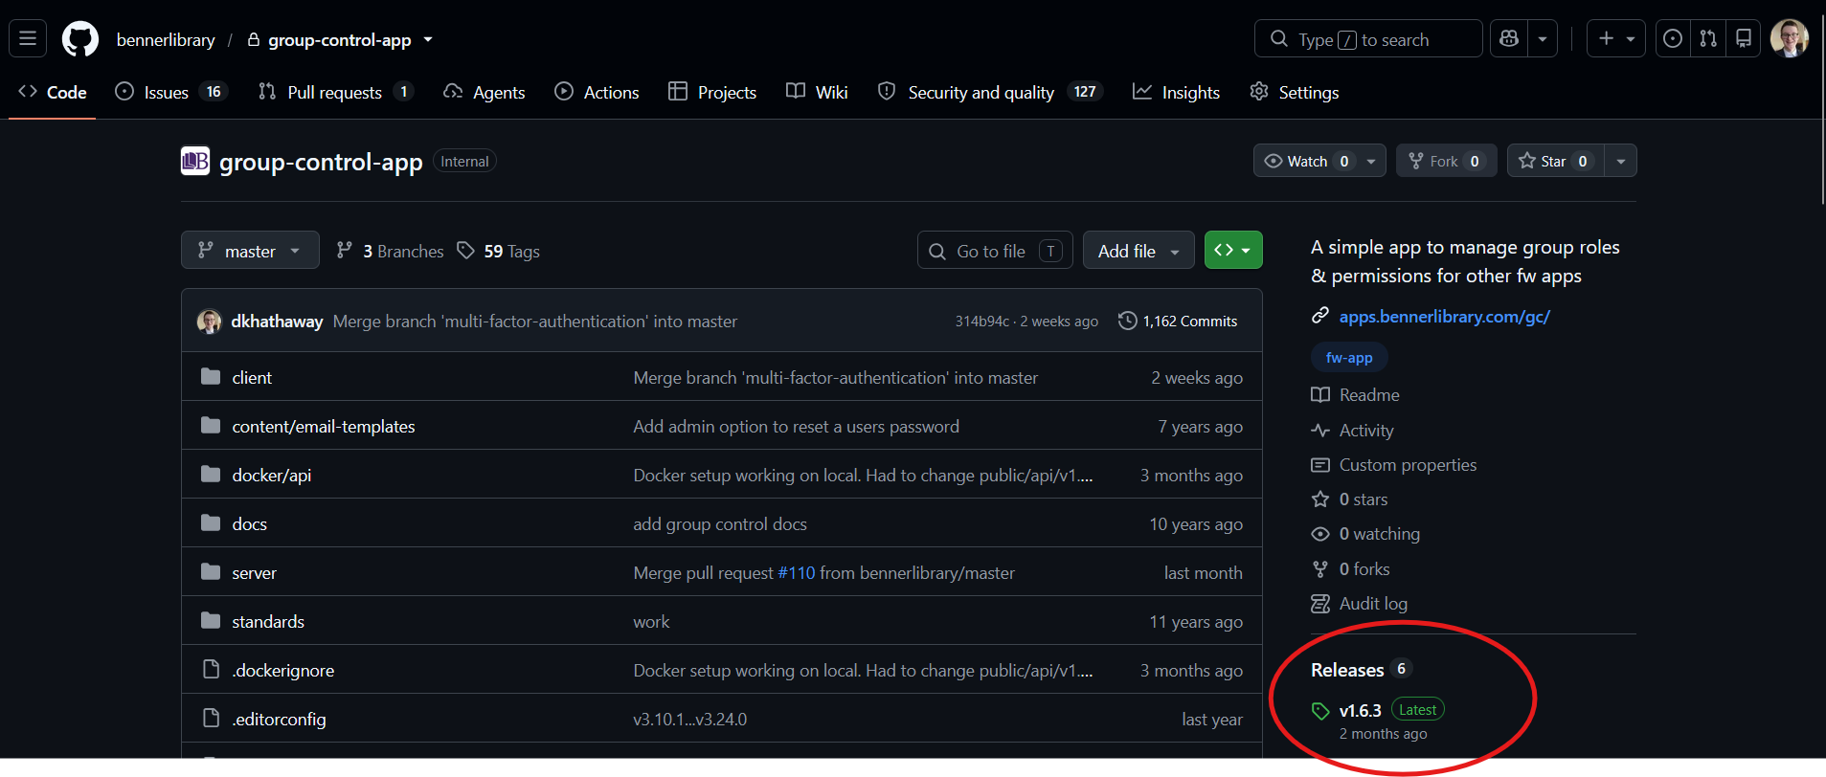This screenshot has width=1826, height=777.
Task: Open Security and quality tab
Action: pos(990,92)
